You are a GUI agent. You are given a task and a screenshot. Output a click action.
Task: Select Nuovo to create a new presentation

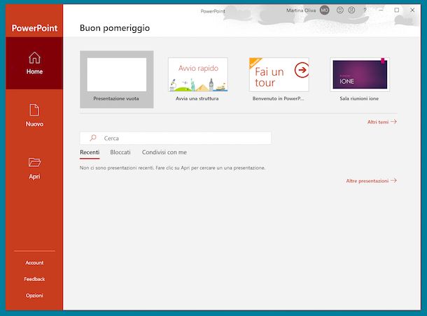tap(34, 116)
